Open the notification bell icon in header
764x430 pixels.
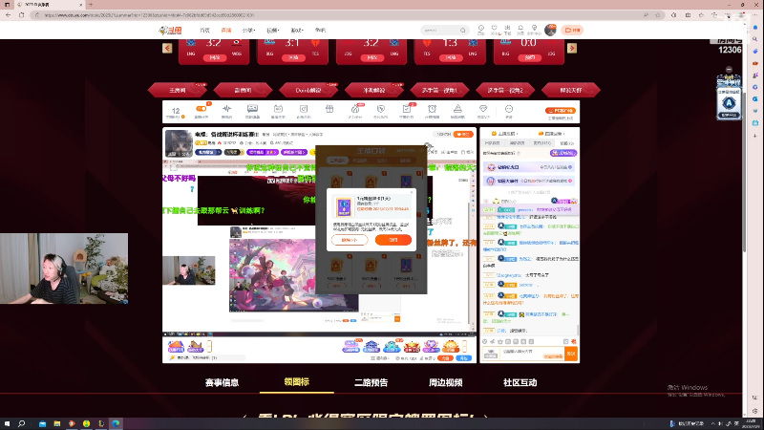pos(520,30)
